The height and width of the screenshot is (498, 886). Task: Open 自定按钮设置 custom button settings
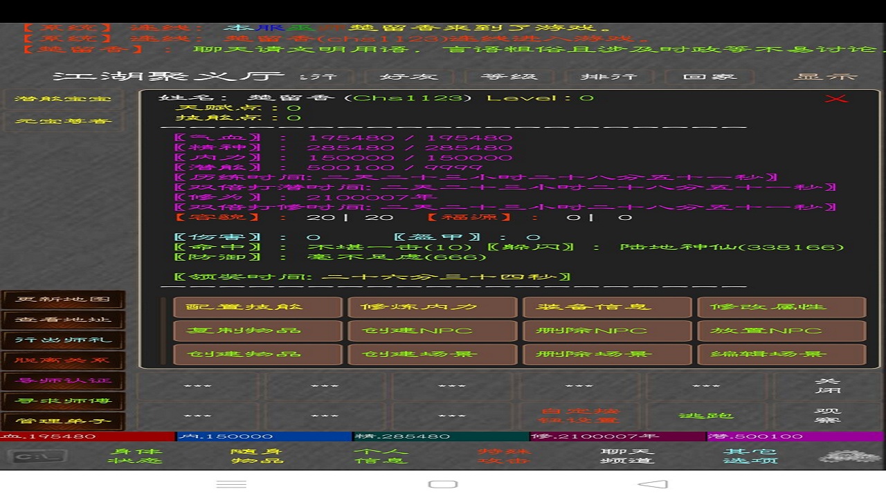579,416
